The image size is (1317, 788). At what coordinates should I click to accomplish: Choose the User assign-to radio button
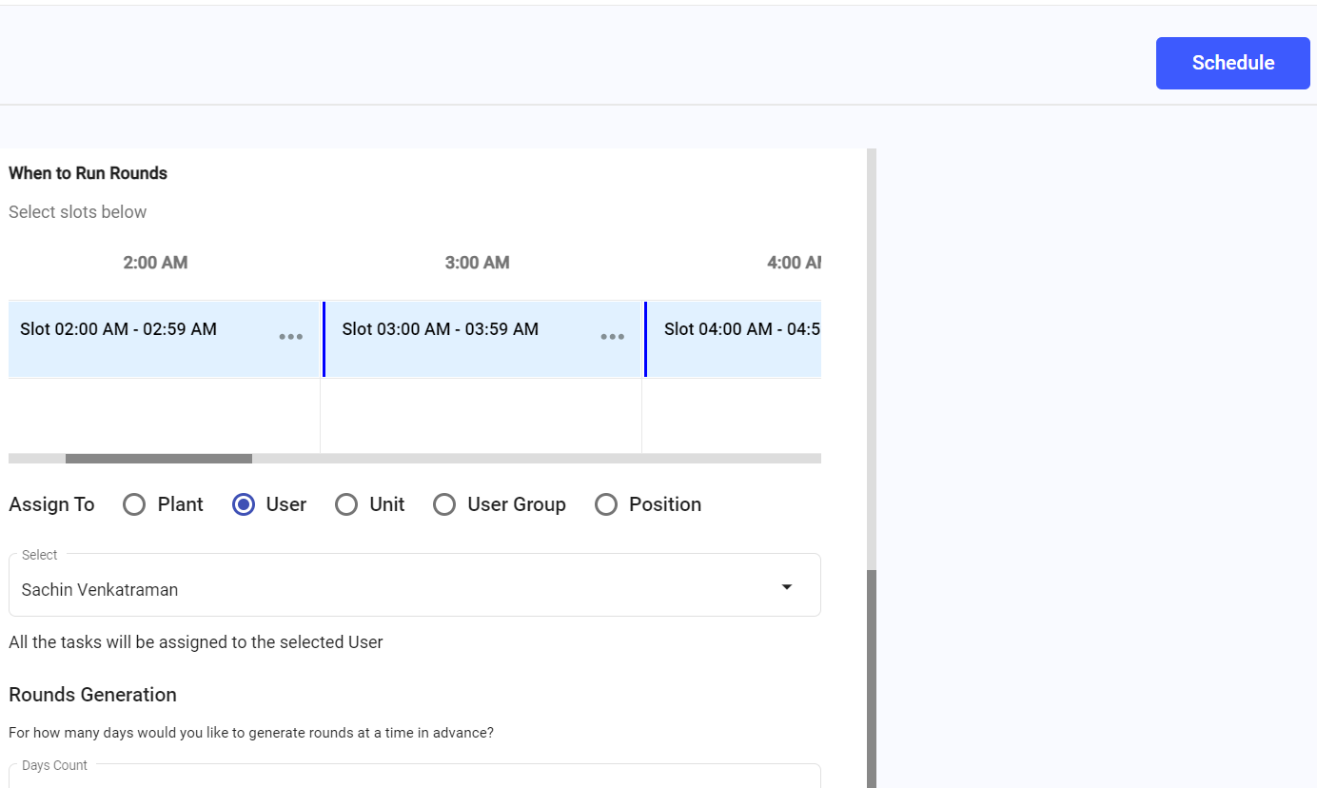click(244, 504)
